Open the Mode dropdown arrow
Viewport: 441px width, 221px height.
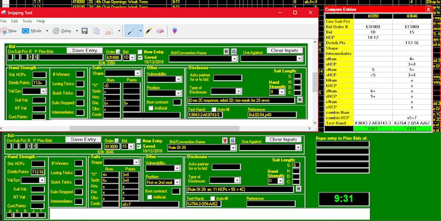tap(47, 31)
